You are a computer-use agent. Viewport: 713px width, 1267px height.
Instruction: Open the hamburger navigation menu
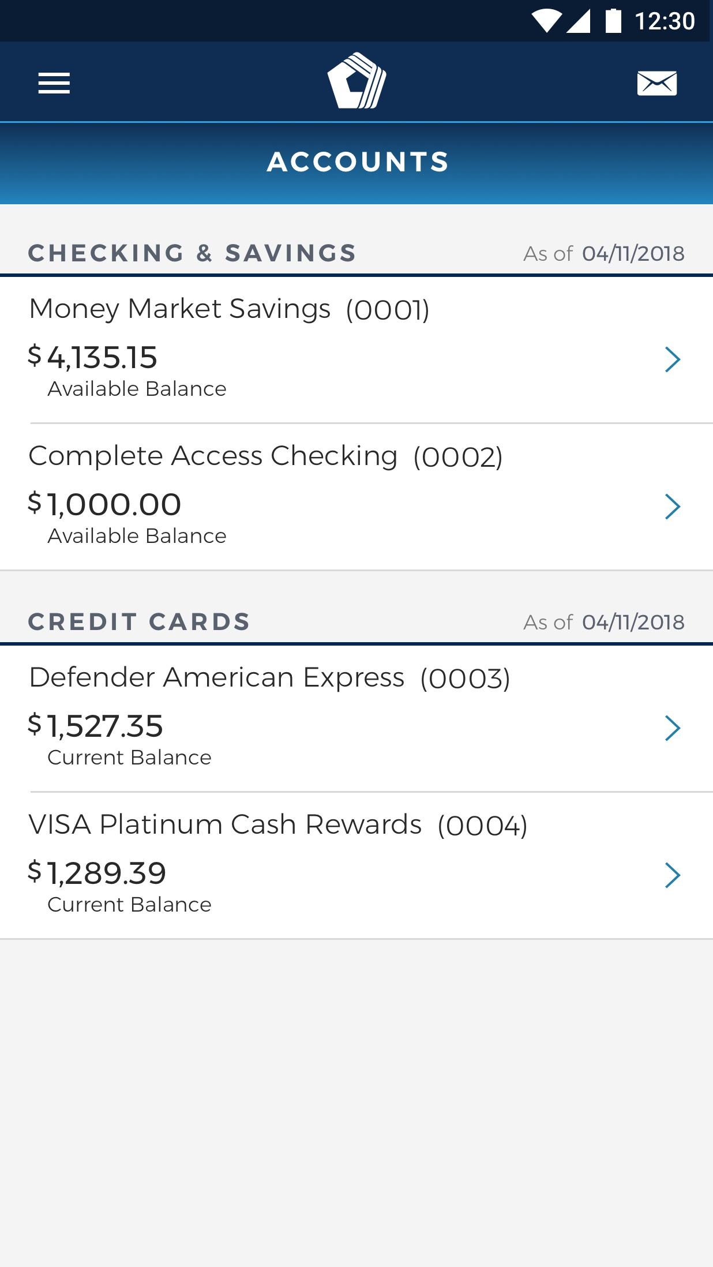click(54, 83)
